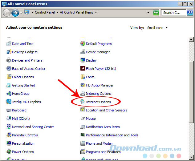Click the scrollbar up arrow
Image resolution: width=195 pixels, height=161 pixels.
(191, 39)
